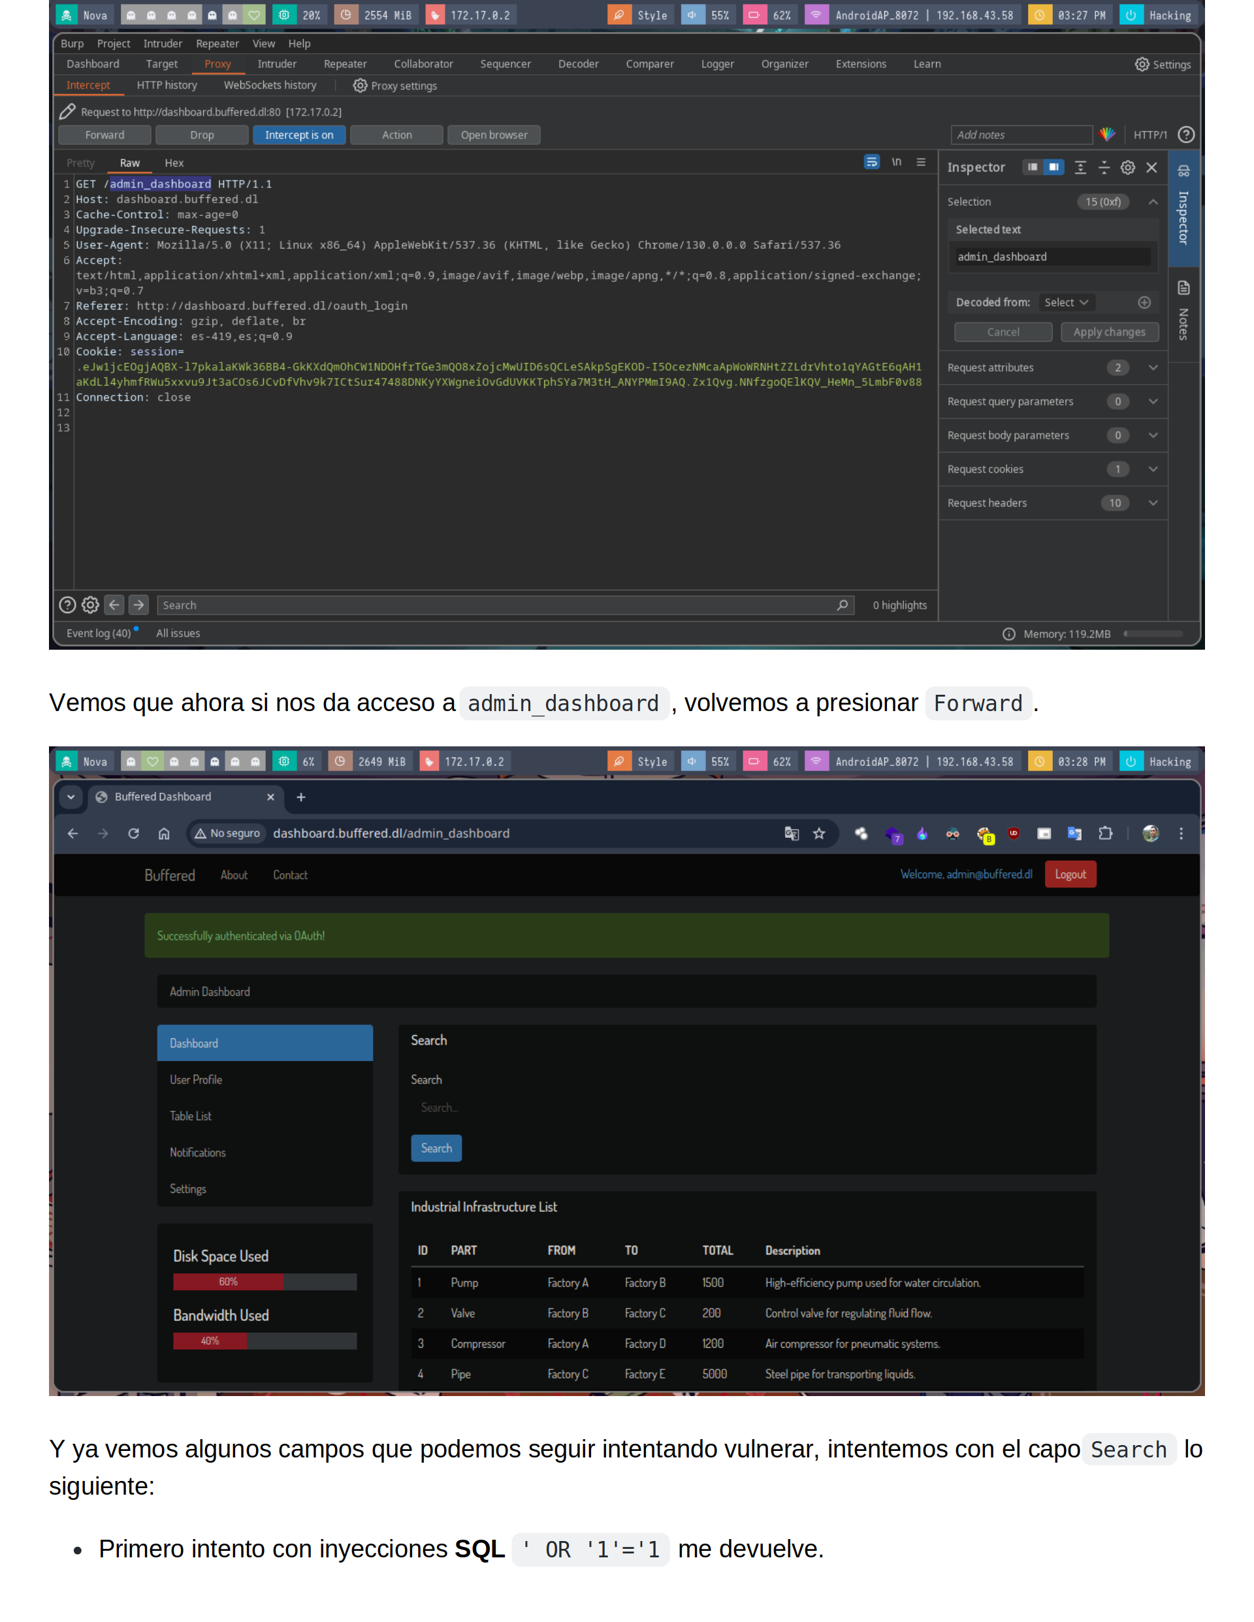Click the Forward button in Burp
Image resolution: width=1254 pixels, height=1622 pixels.
[x=104, y=135]
